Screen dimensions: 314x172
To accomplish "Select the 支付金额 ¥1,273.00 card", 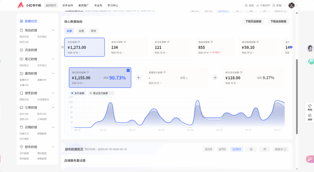I will [85, 47].
